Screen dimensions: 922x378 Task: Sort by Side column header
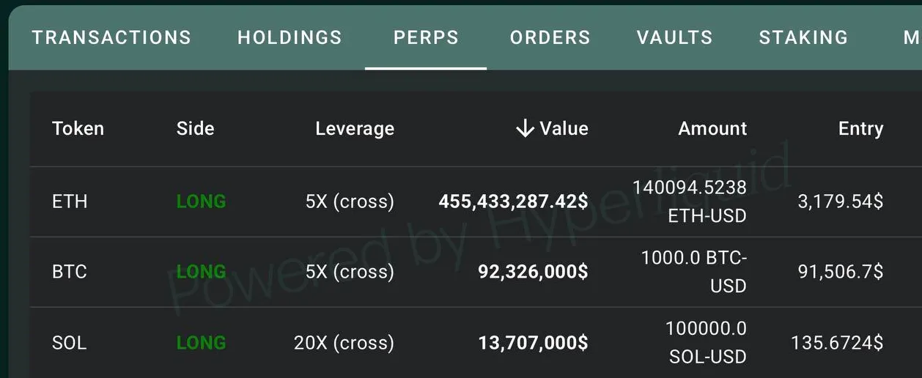(x=195, y=129)
